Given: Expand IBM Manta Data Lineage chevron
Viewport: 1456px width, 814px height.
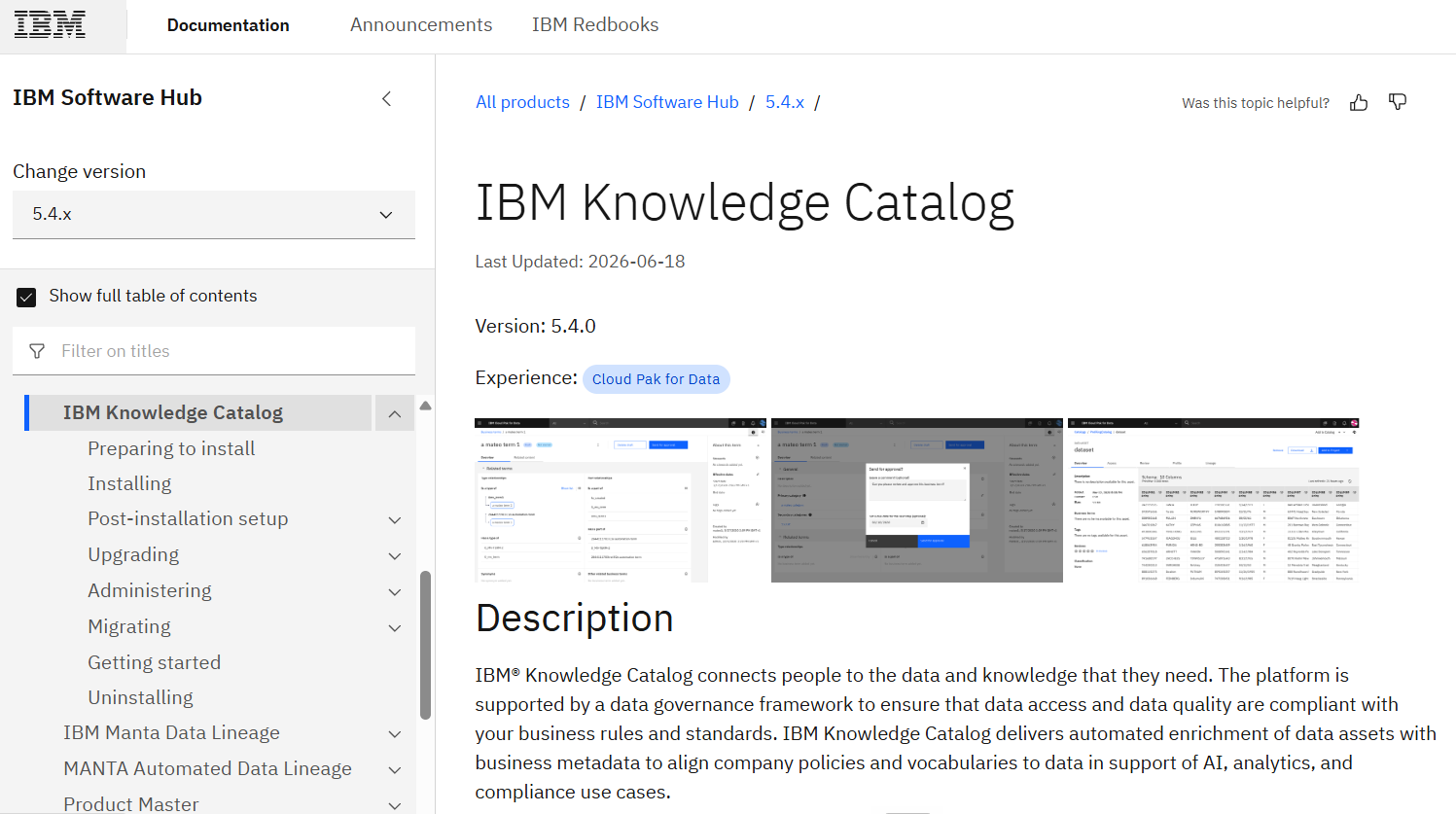Looking at the screenshot, I should point(395,734).
